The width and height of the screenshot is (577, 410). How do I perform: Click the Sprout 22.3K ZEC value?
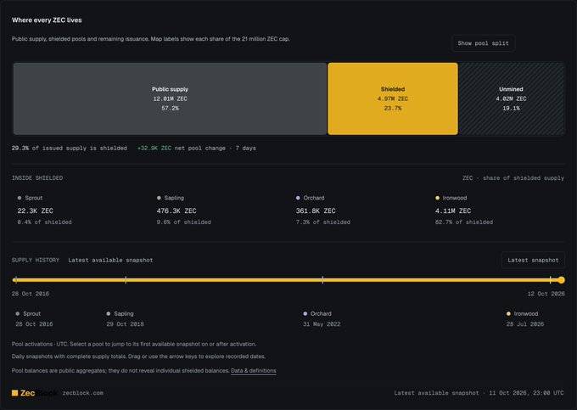[36, 211]
